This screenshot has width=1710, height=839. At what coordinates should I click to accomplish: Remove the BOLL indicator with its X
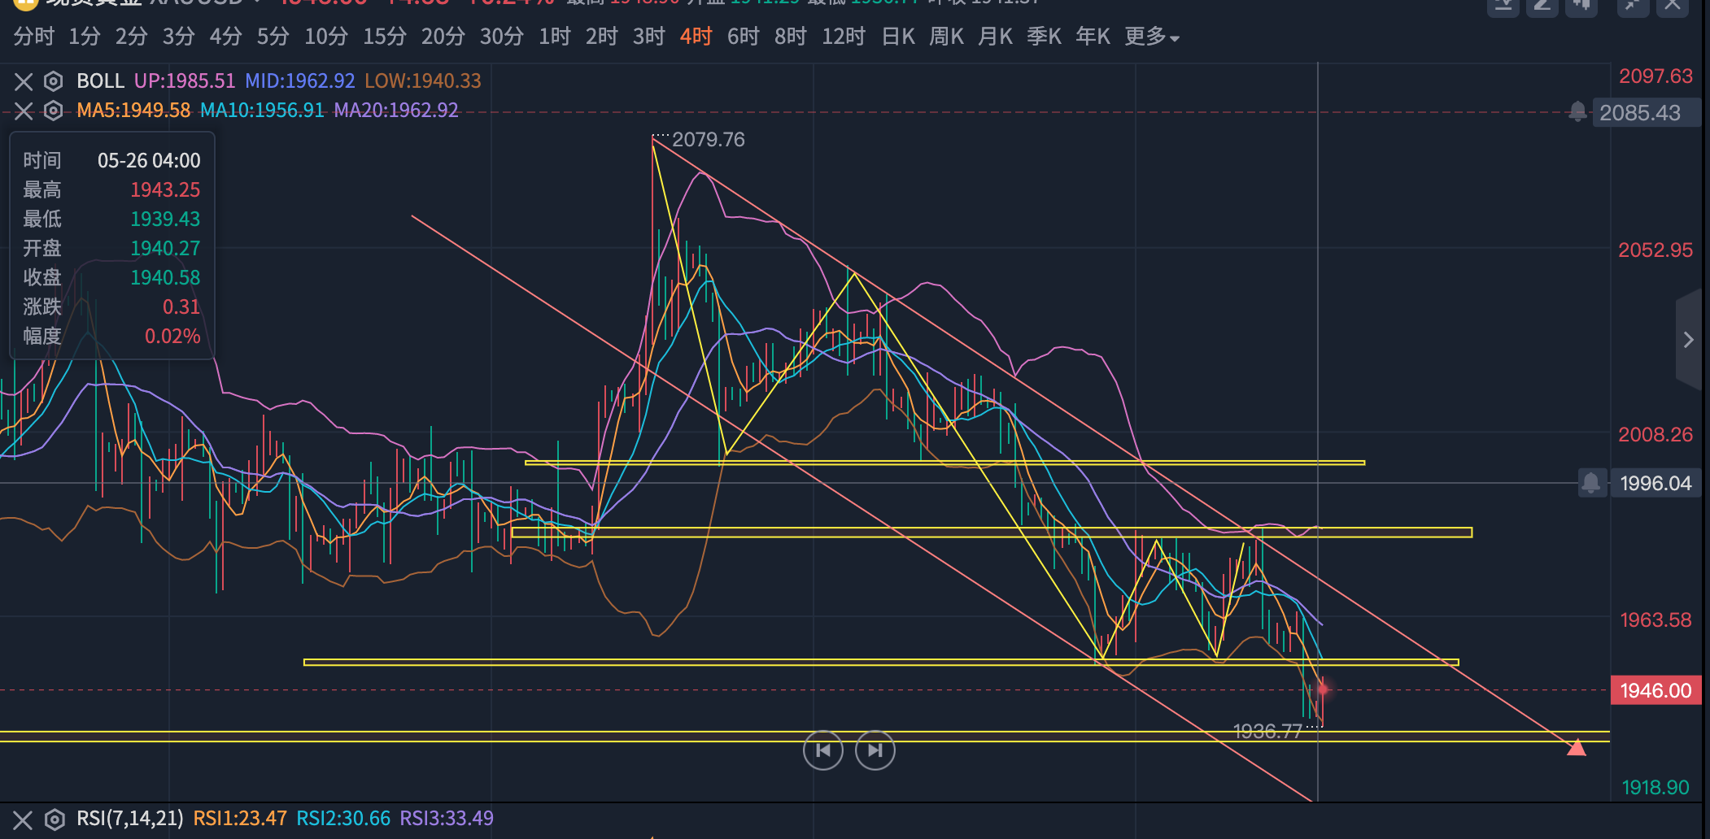[x=24, y=81]
